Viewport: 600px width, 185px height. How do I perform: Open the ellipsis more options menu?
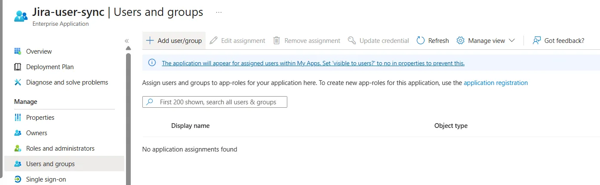tap(219, 12)
